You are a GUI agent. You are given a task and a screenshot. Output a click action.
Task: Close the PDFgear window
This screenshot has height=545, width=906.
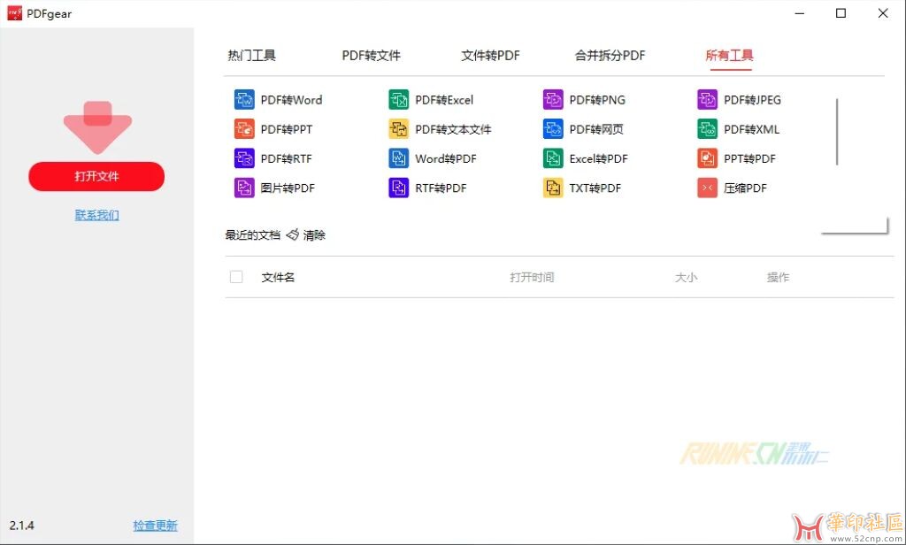pos(883,13)
